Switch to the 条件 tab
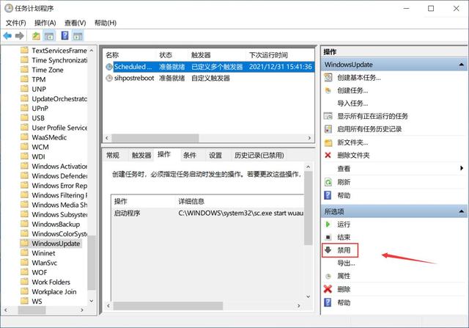 (190, 155)
